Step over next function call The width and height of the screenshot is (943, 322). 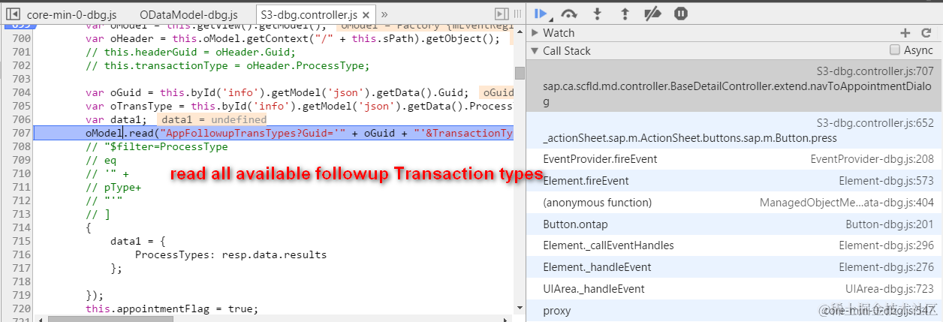pos(569,13)
